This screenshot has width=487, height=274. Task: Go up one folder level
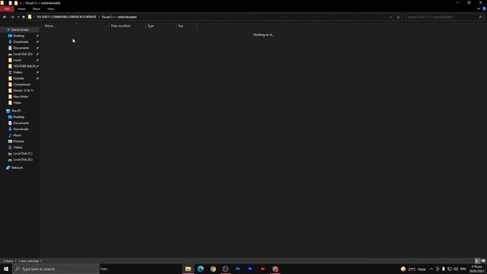click(24, 17)
